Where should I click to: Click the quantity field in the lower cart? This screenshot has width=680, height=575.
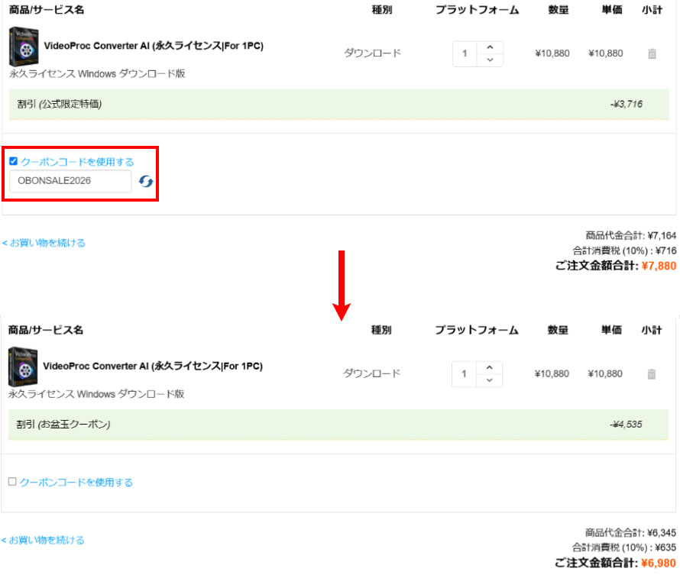point(464,374)
